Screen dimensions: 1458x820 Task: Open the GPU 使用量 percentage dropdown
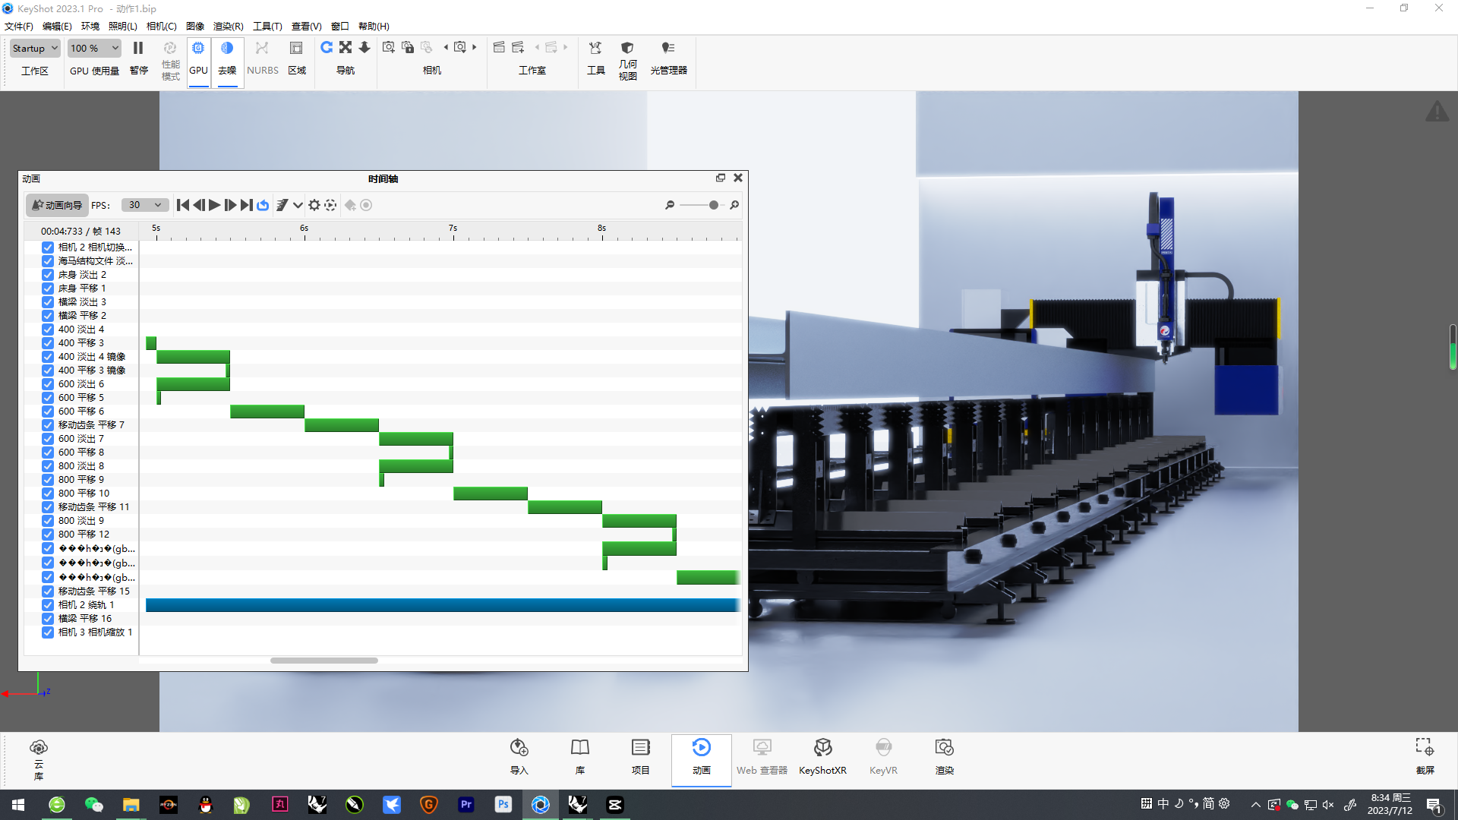click(94, 47)
